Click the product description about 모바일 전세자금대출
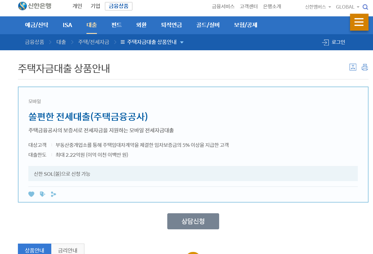 [101, 130]
